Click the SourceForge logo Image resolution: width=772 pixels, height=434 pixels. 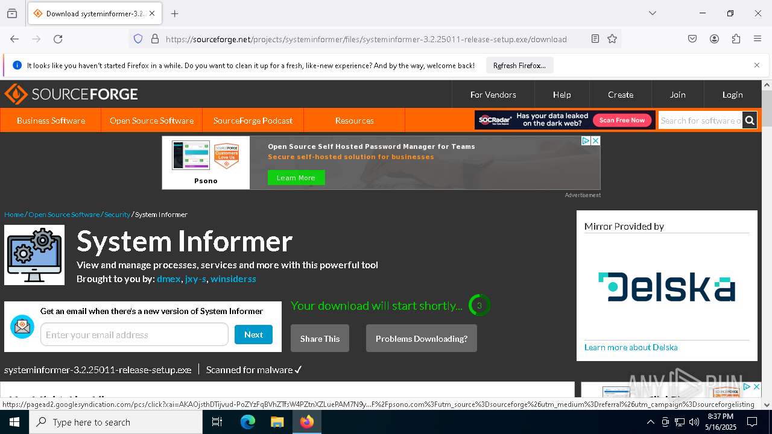tap(71, 94)
